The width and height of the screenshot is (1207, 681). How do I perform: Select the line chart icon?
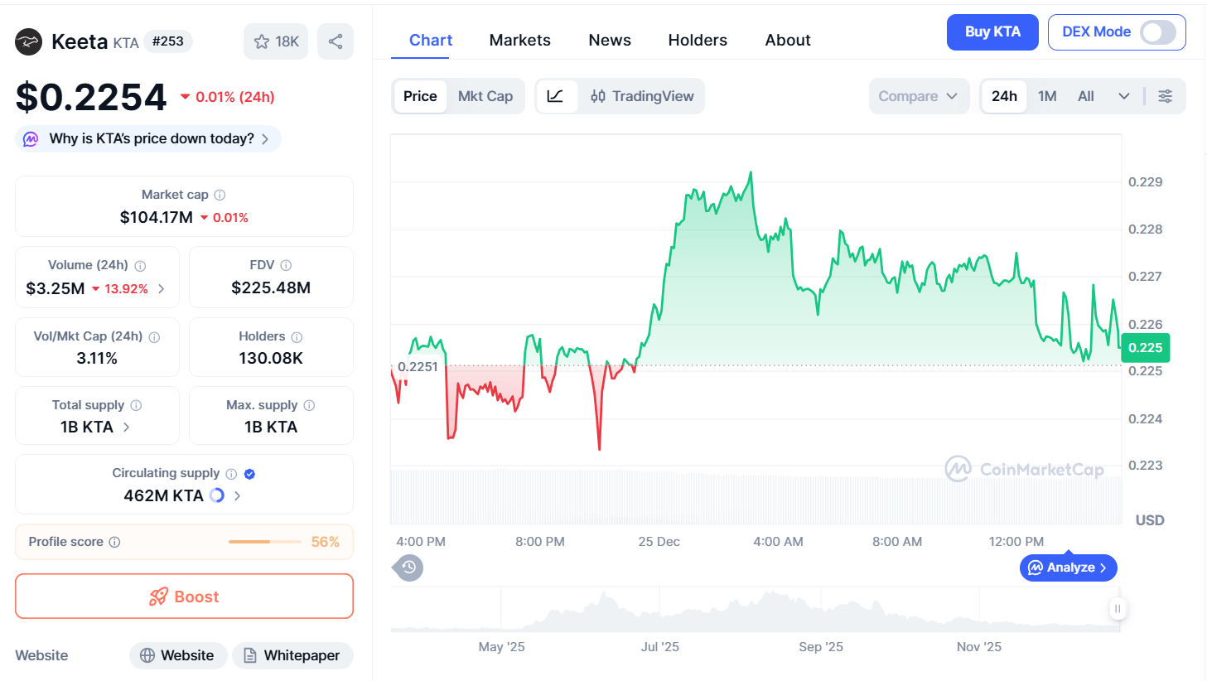tap(556, 96)
